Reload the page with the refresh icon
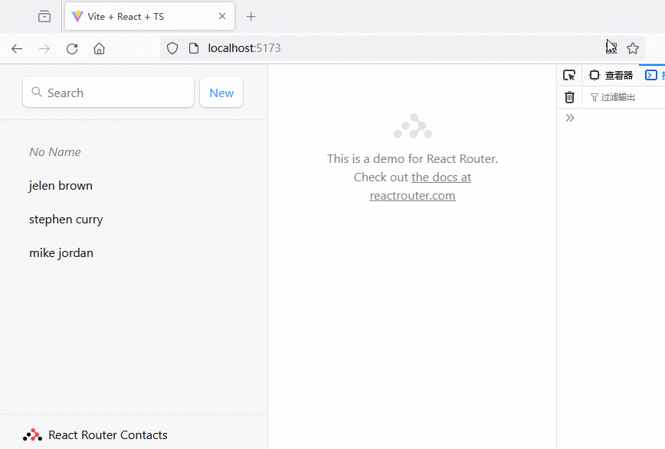The image size is (665, 449). [x=72, y=48]
